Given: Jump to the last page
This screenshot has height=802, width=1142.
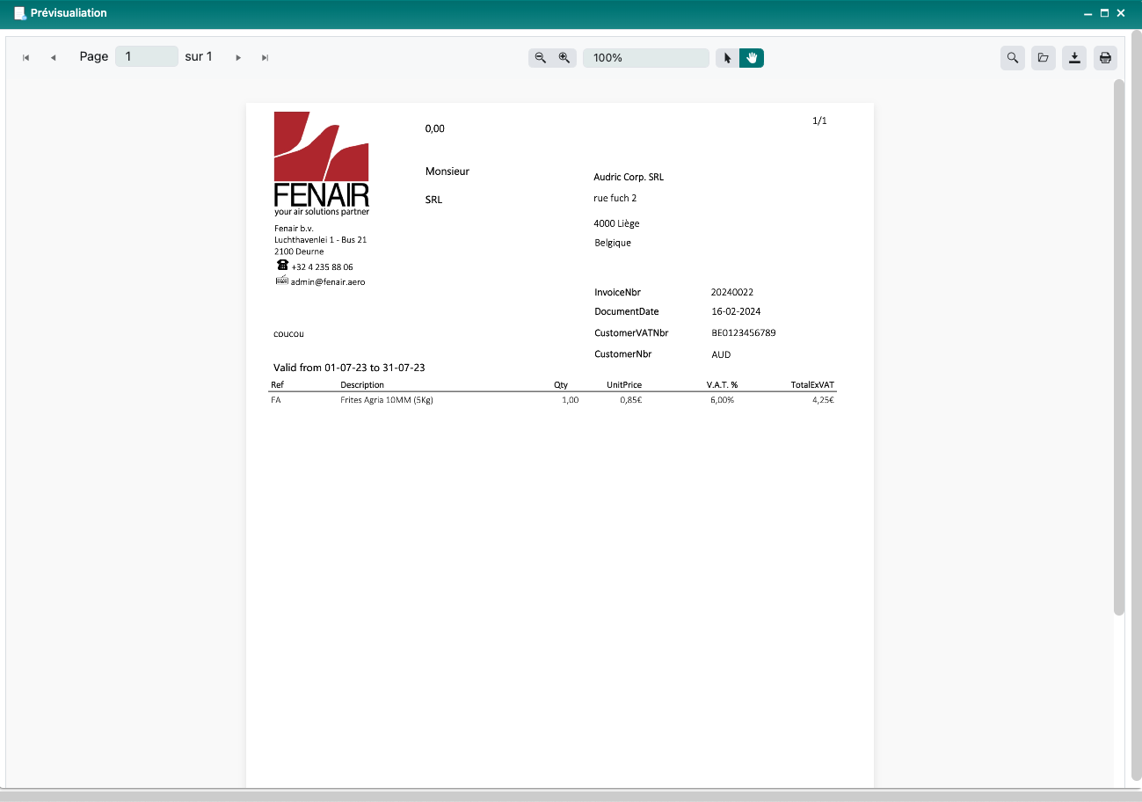Looking at the screenshot, I should pyautogui.click(x=265, y=58).
